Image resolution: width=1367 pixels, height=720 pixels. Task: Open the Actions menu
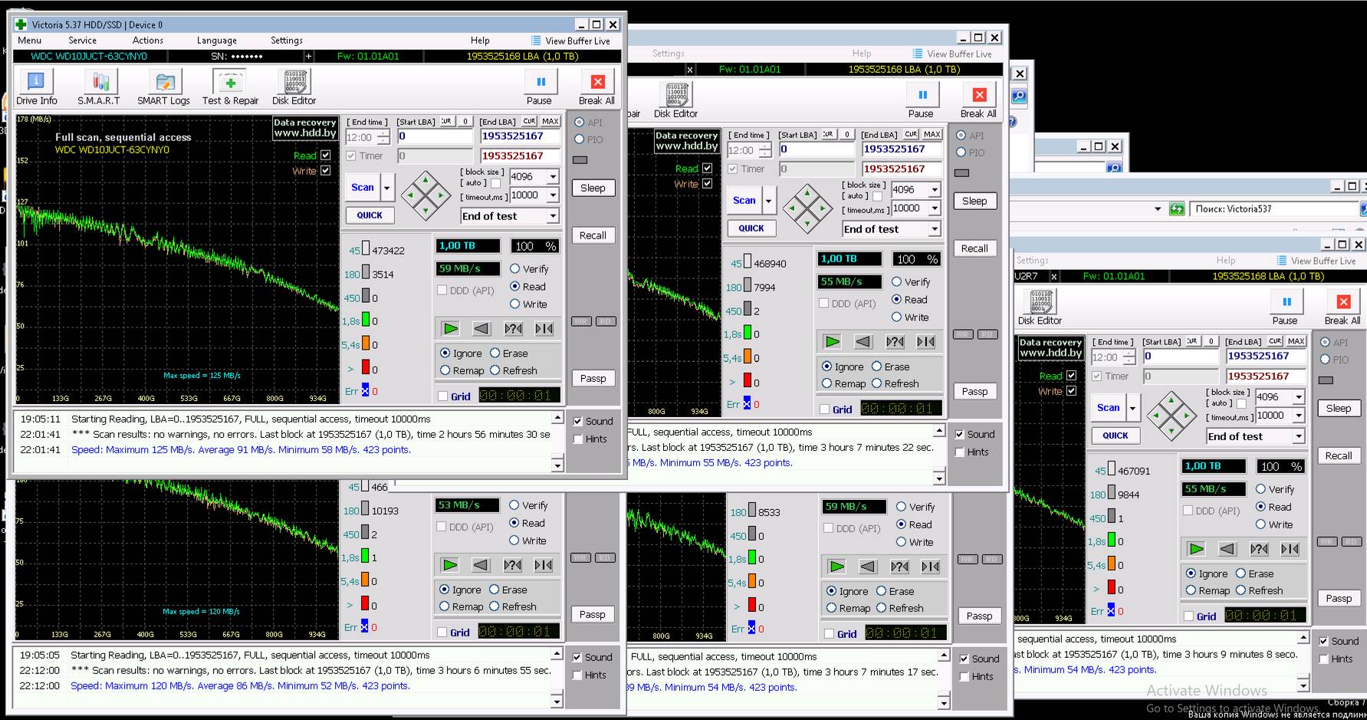pos(147,41)
